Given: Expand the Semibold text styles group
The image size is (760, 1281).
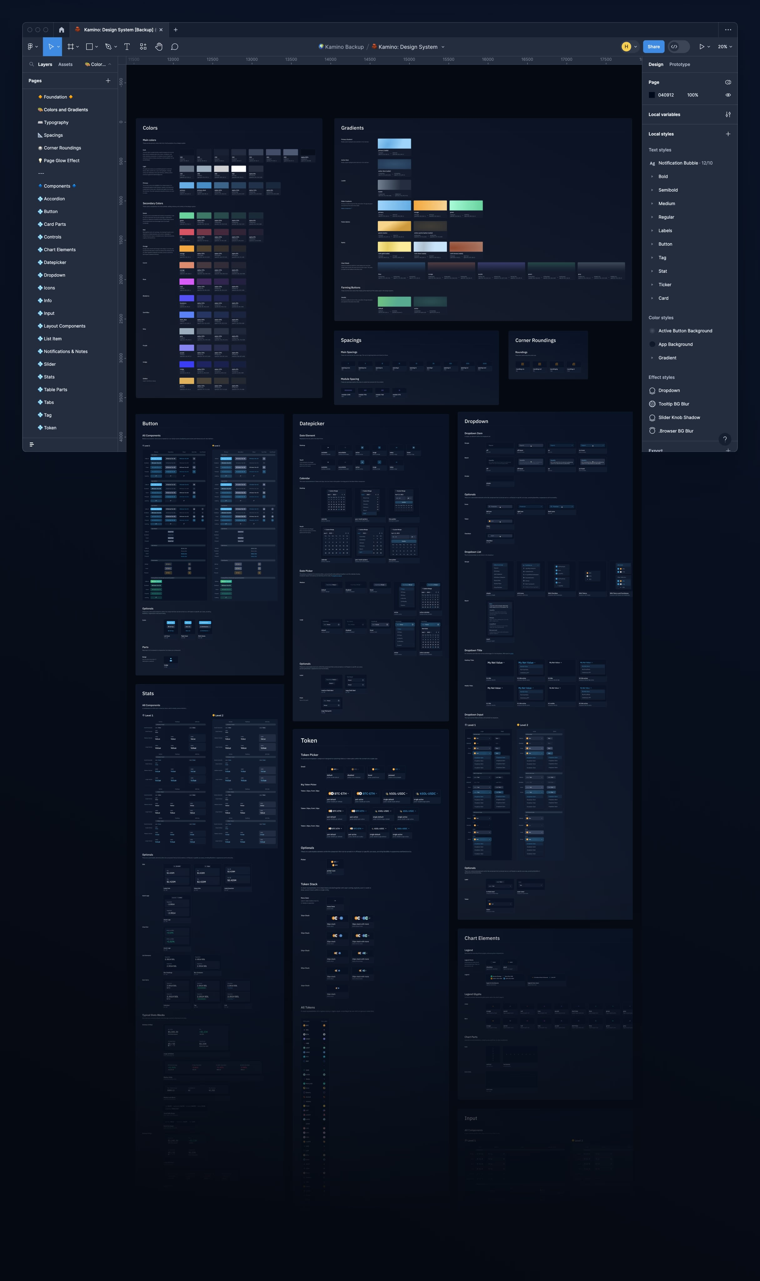Looking at the screenshot, I should [x=652, y=190].
